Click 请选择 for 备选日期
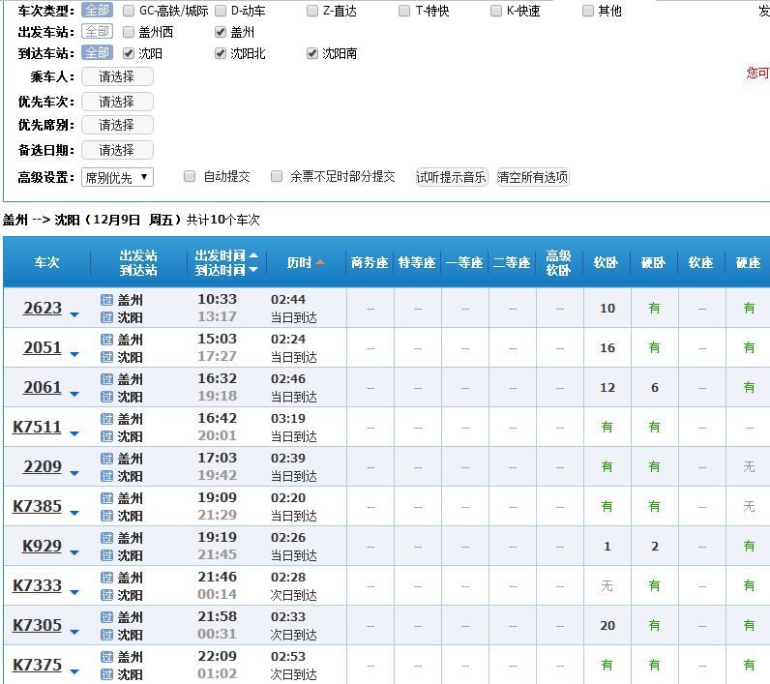The height and width of the screenshot is (684, 770). 117,150
